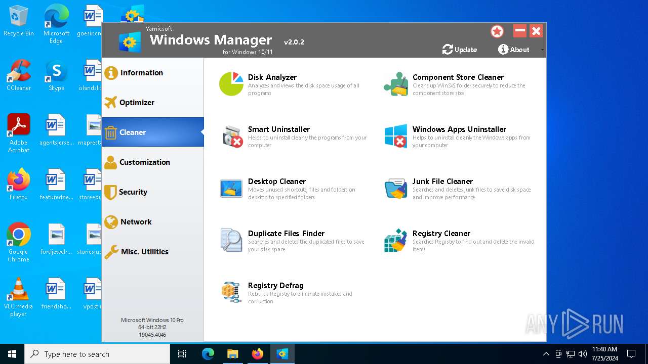Click the Component Store Cleaner title
This screenshot has width=648, height=364.
458,77
